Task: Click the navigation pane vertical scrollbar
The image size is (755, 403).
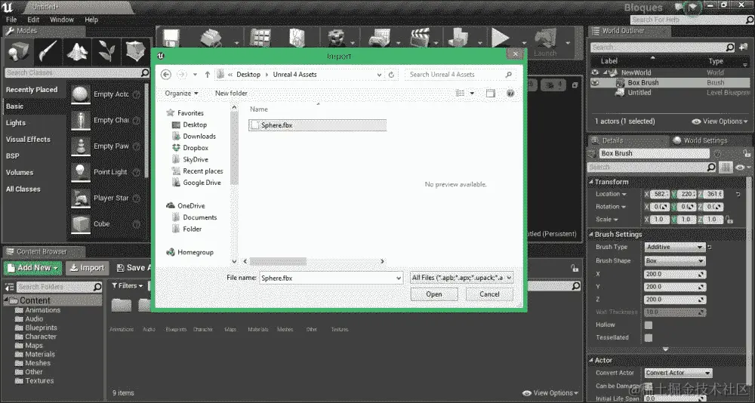Action: click(235, 149)
